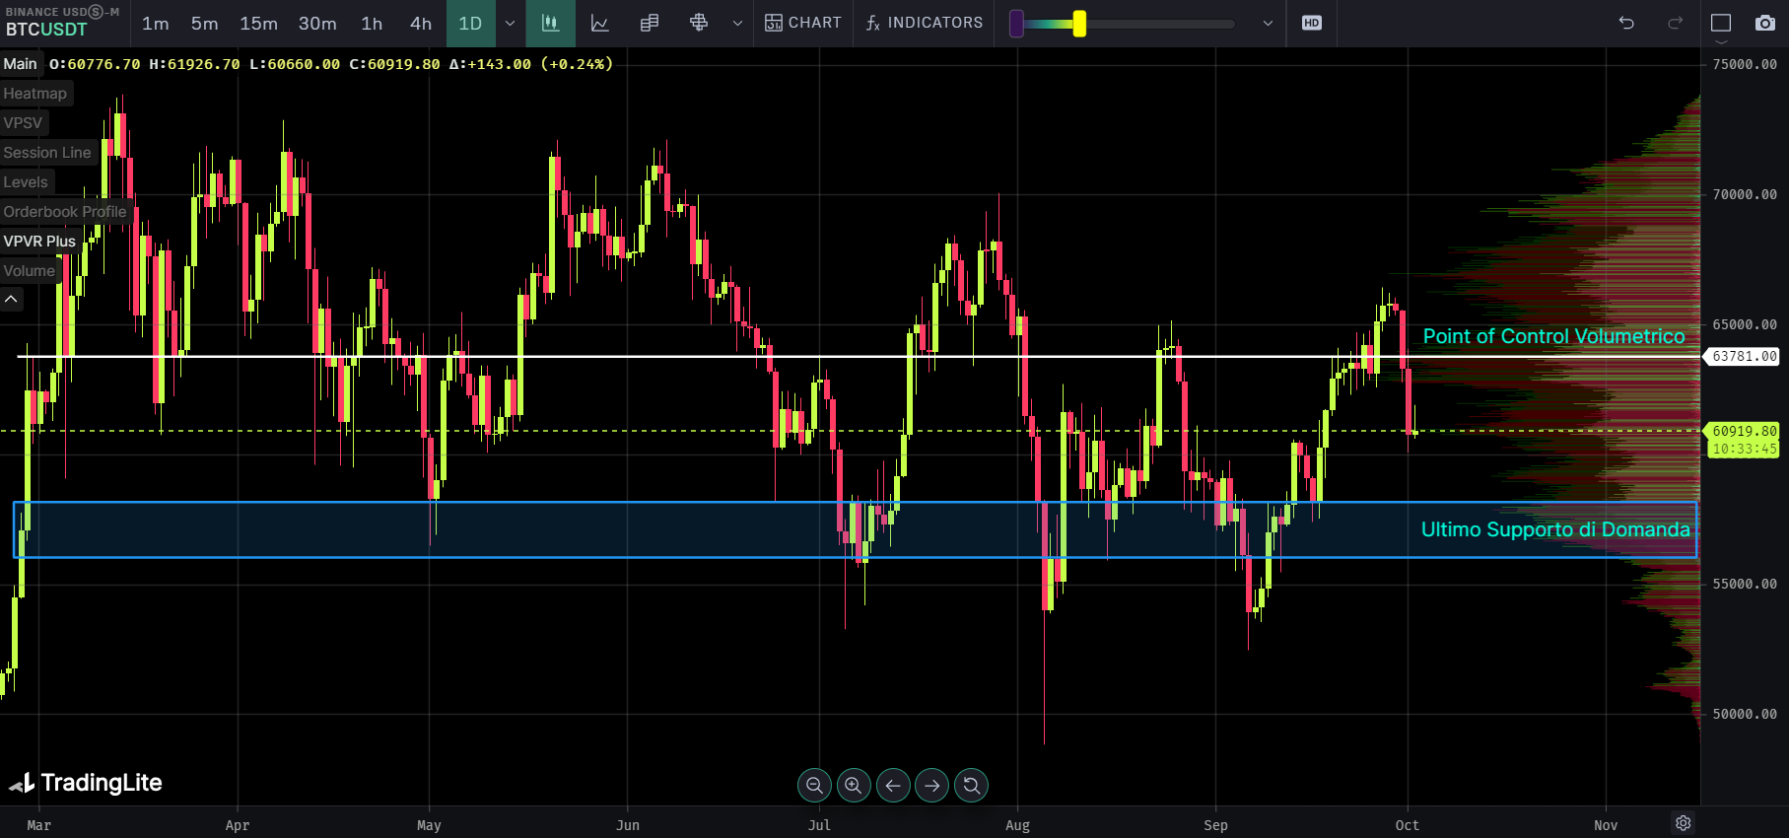Pan the chart right with arrow button
This screenshot has width=1789, height=838.
932,785
